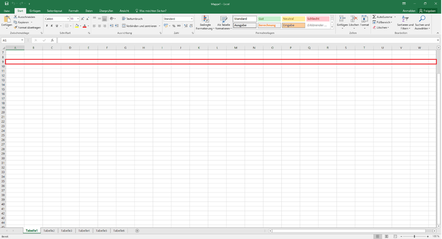Image resolution: width=442 pixels, height=239 pixels.
Task: Open the Datei tab
Action: coord(7,11)
